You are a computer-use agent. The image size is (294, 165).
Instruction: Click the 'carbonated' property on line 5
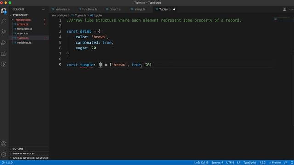click(x=87, y=43)
